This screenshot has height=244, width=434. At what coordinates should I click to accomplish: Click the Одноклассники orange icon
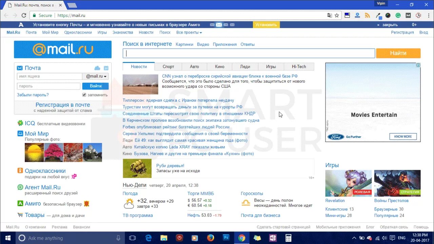point(20,170)
